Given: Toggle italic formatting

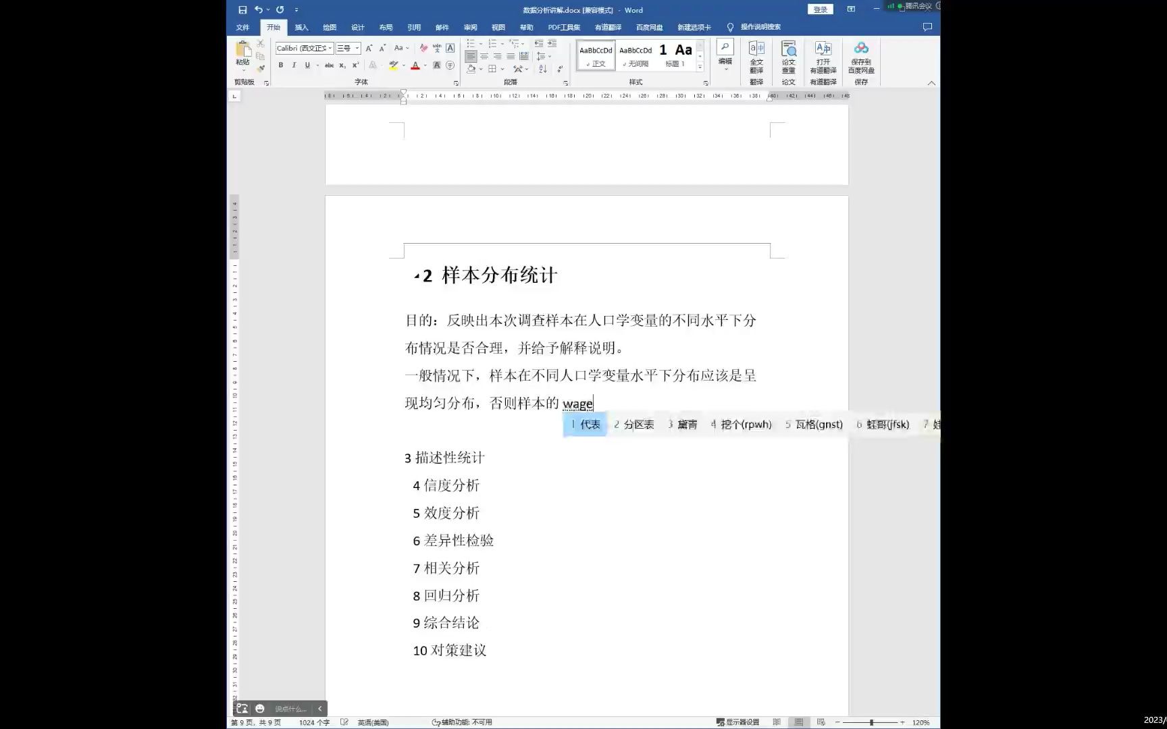Looking at the screenshot, I should point(294,65).
